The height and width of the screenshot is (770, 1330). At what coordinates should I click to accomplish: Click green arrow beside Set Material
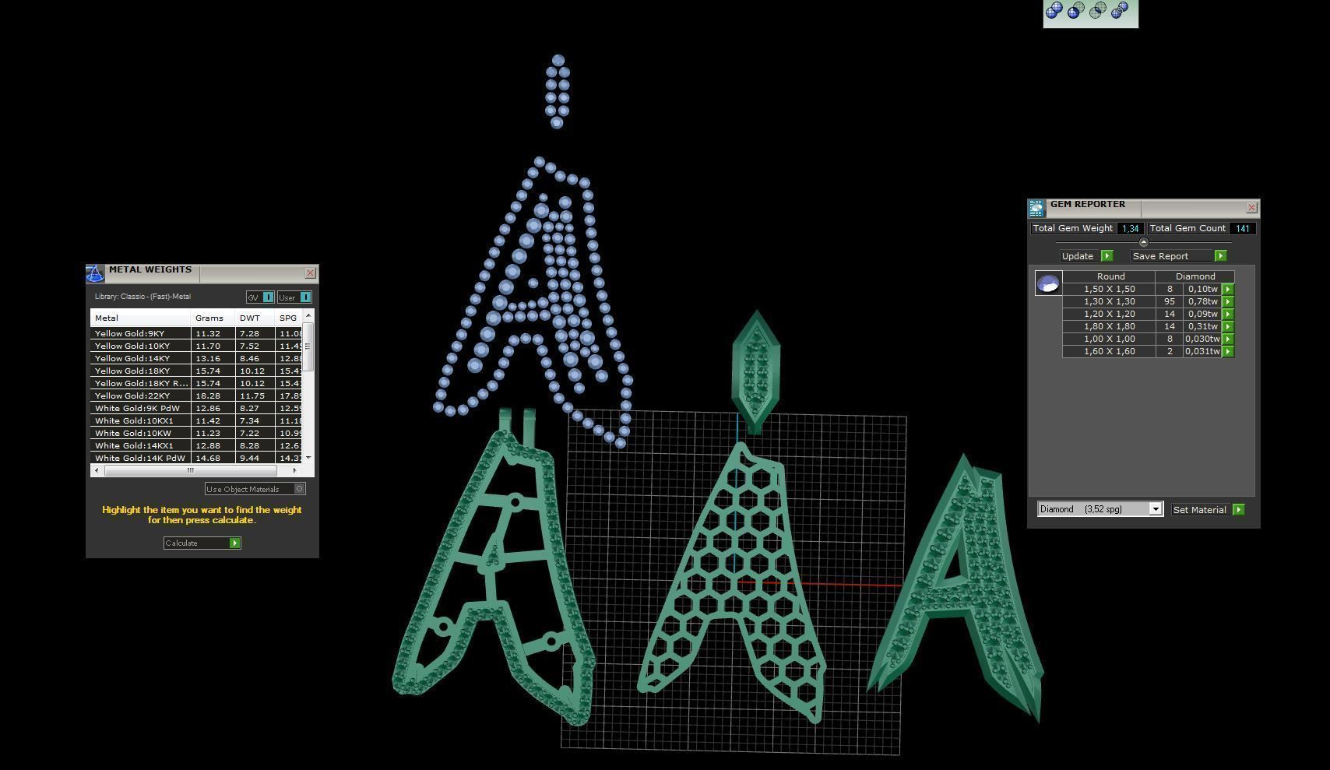tap(1239, 510)
